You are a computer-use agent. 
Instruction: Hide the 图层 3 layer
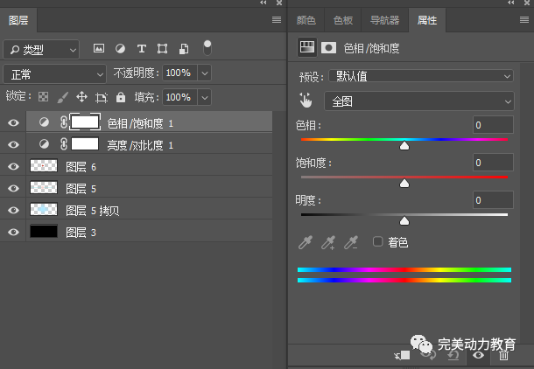click(x=13, y=232)
